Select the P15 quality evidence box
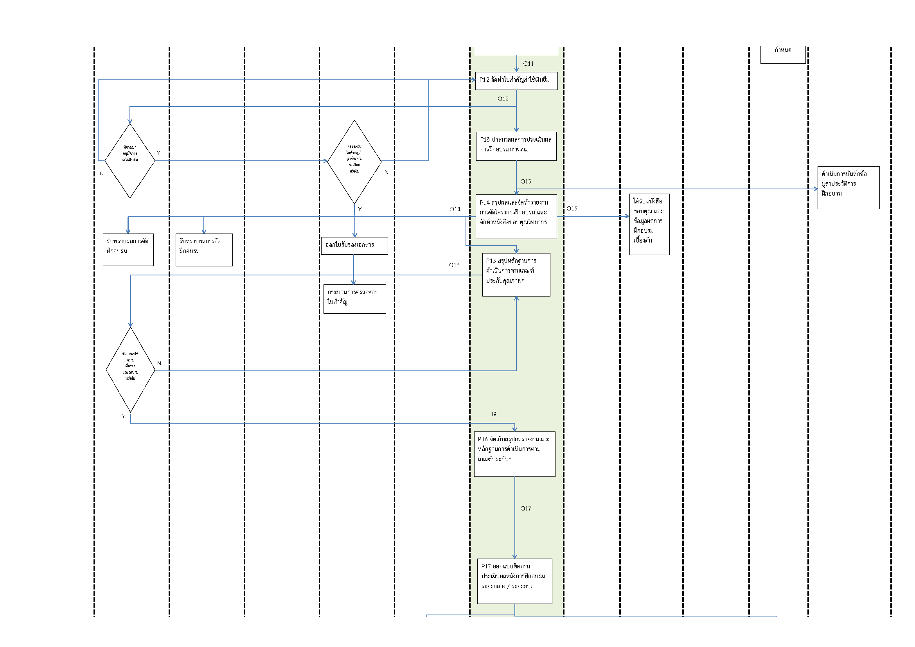Screen dimensions: 915x647 [516, 275]
